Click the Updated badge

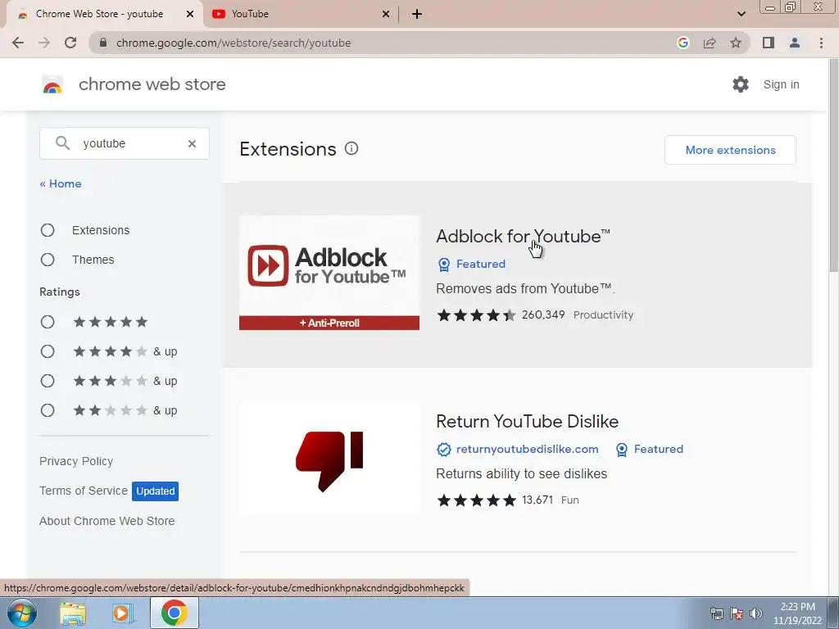[x=155, y=491]
